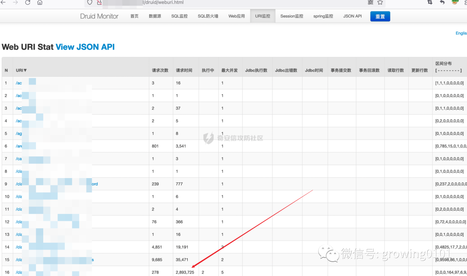Viewport: 467px width, 276px height.
Task: Sort by 更新行数 column header
Action: tap(419, 70)
